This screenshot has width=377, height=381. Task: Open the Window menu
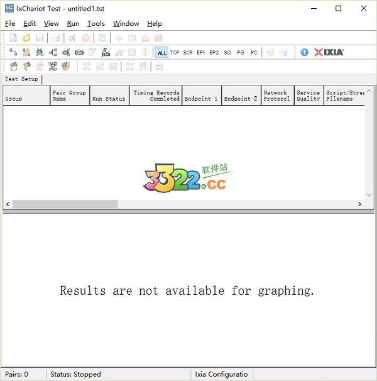tap(126, 23)
